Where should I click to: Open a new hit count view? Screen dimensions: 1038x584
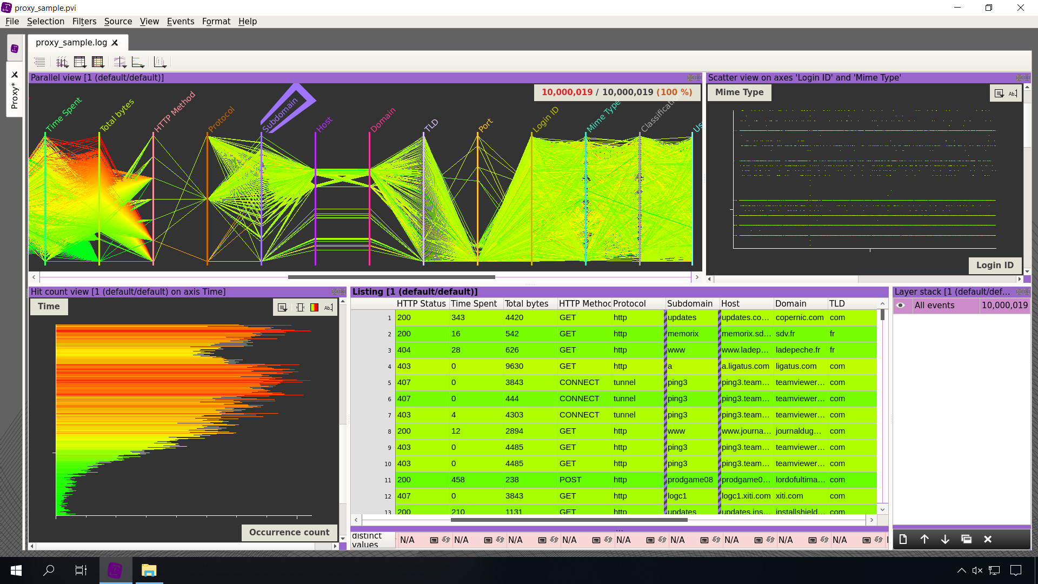(x=137, y=62)
